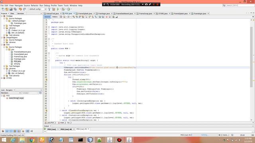This screenshot has width=255, height=143.
Task: Toggle Sort by Source in Navigator
Action: click(31, 131)
